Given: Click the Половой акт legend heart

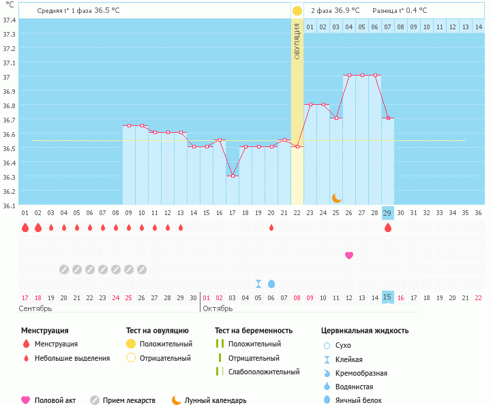Looking at the screenshot, I should coord(26,400).
